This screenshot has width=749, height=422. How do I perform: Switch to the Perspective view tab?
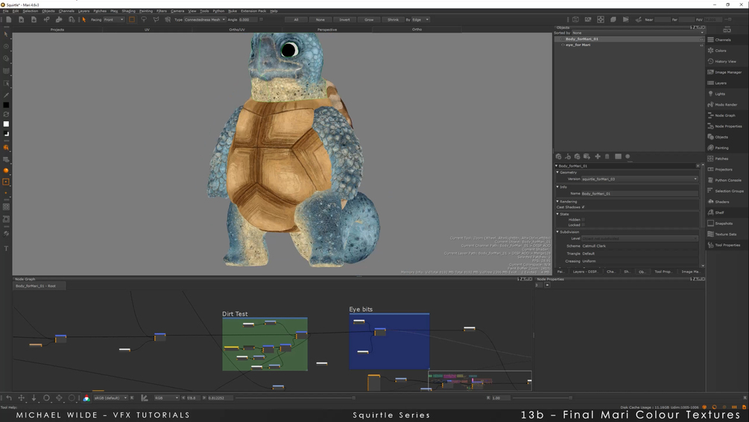pyautogui.click(x=327, y=30)
